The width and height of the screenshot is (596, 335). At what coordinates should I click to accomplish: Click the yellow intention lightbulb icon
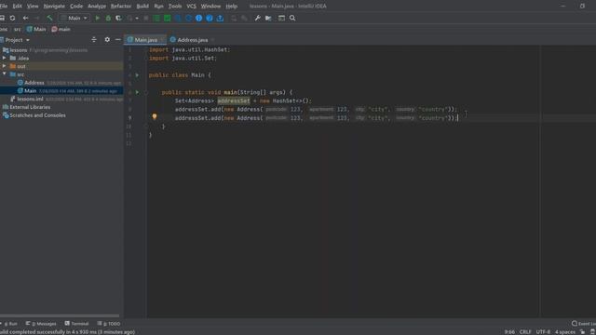pyautogui.click(x=155, y=116)
